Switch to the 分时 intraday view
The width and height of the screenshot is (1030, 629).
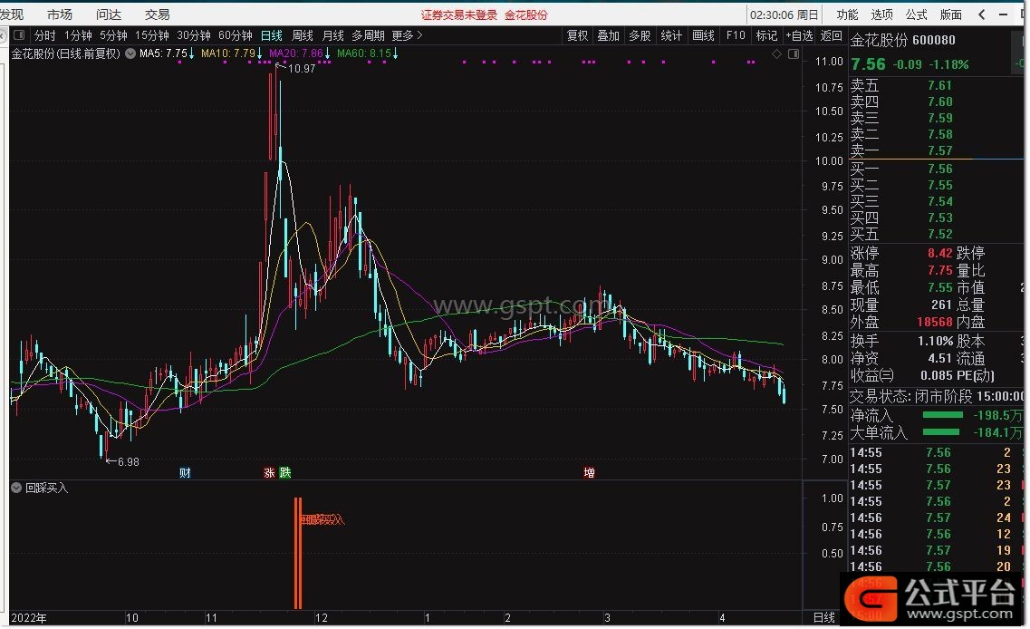45,35
